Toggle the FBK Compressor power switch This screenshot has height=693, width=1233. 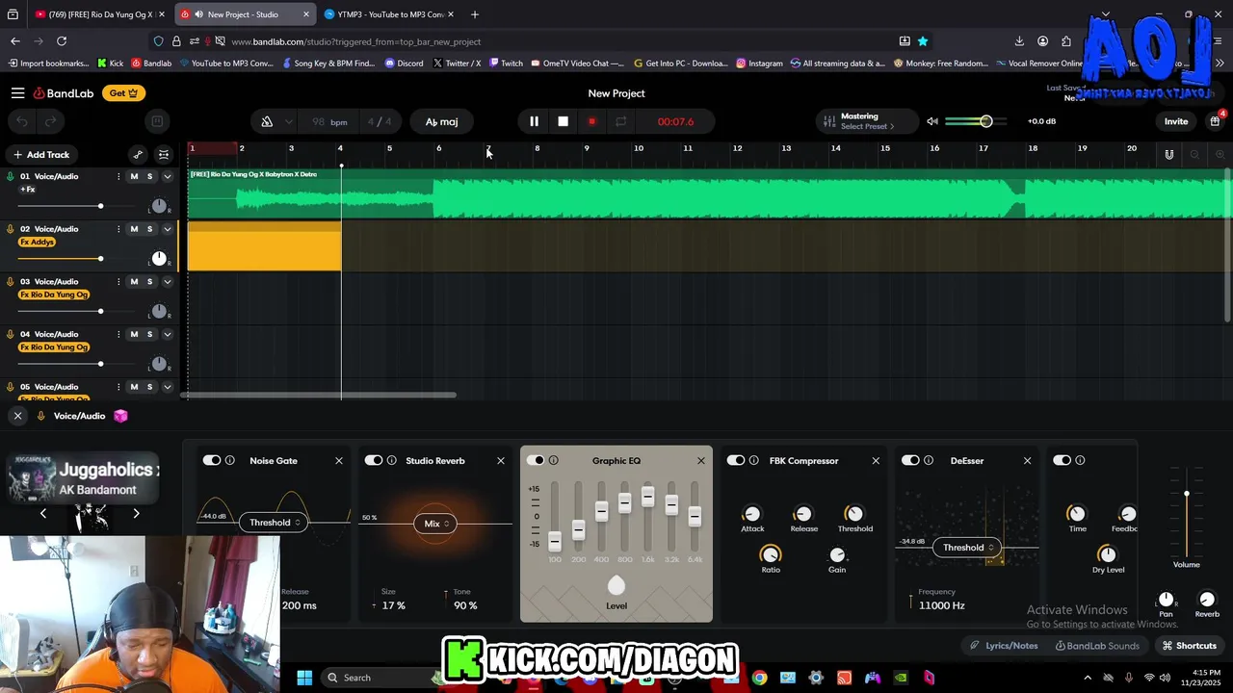(x=736, y=460)
